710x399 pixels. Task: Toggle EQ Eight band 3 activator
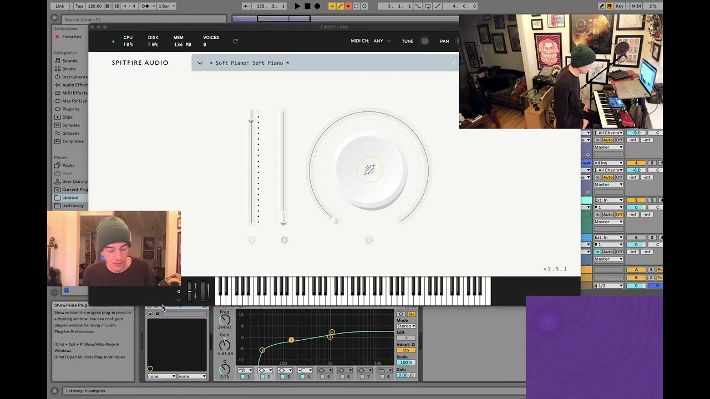282,377
